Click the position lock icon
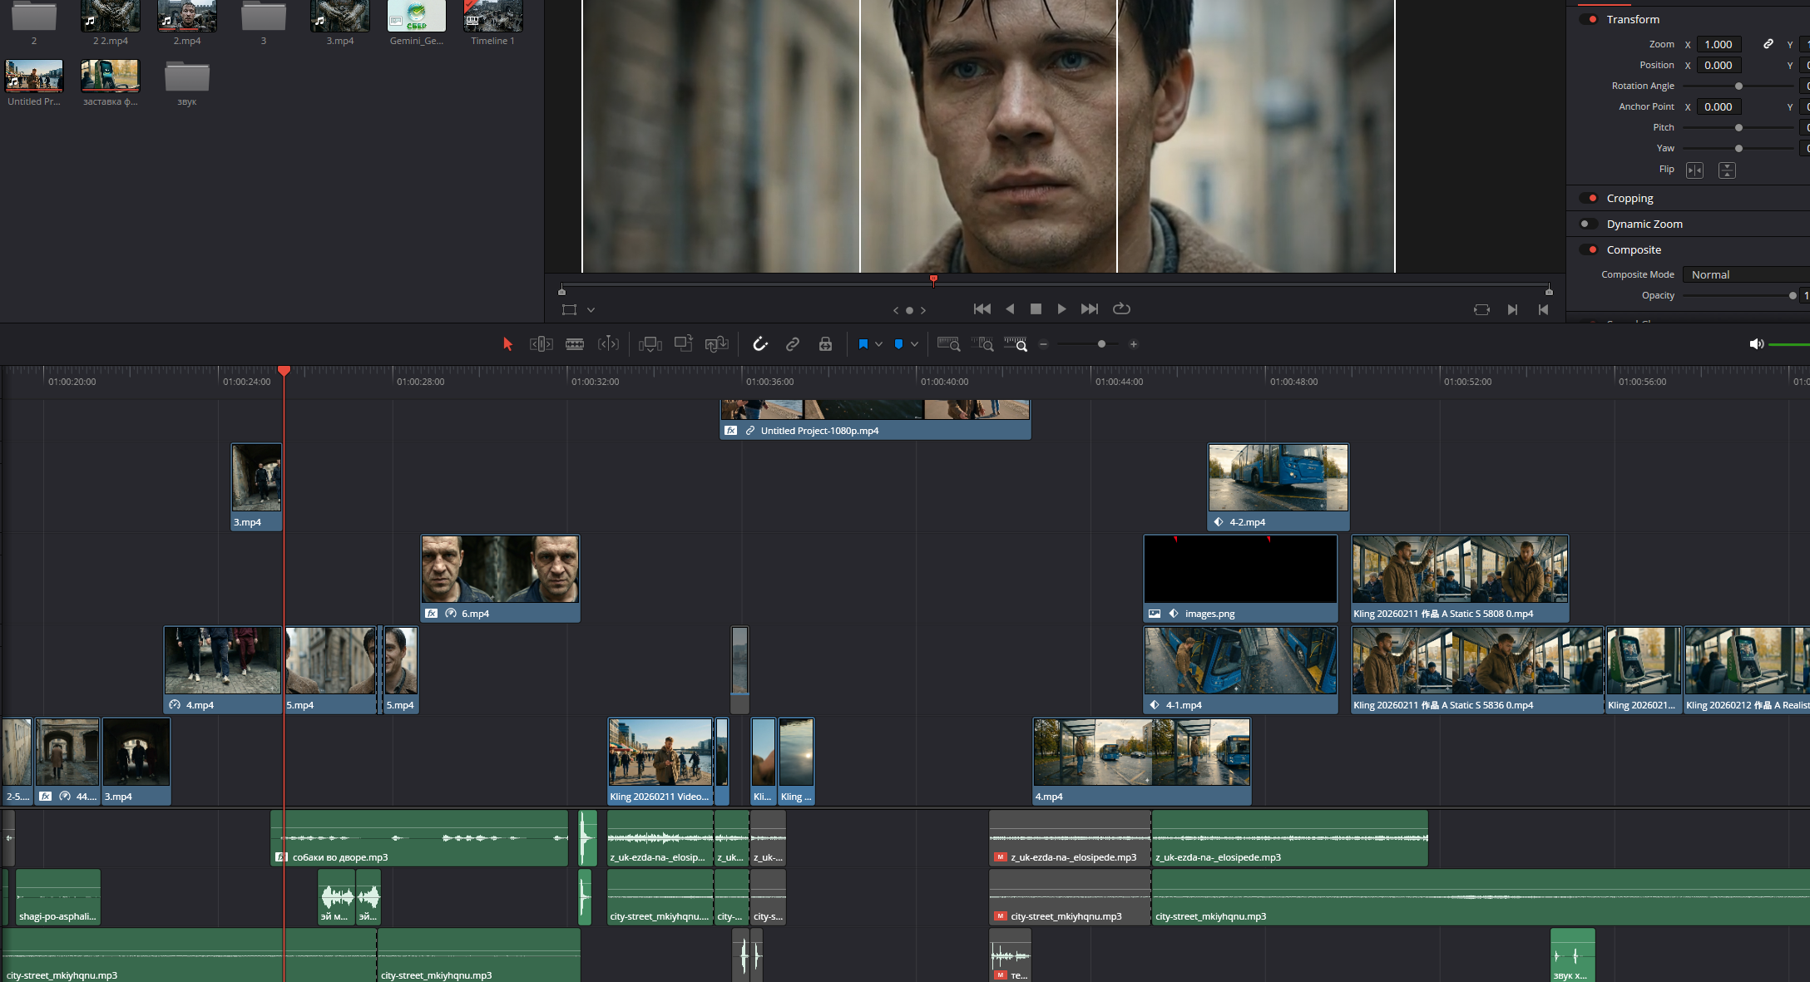1810x982 pixels. tap(825, 344)
